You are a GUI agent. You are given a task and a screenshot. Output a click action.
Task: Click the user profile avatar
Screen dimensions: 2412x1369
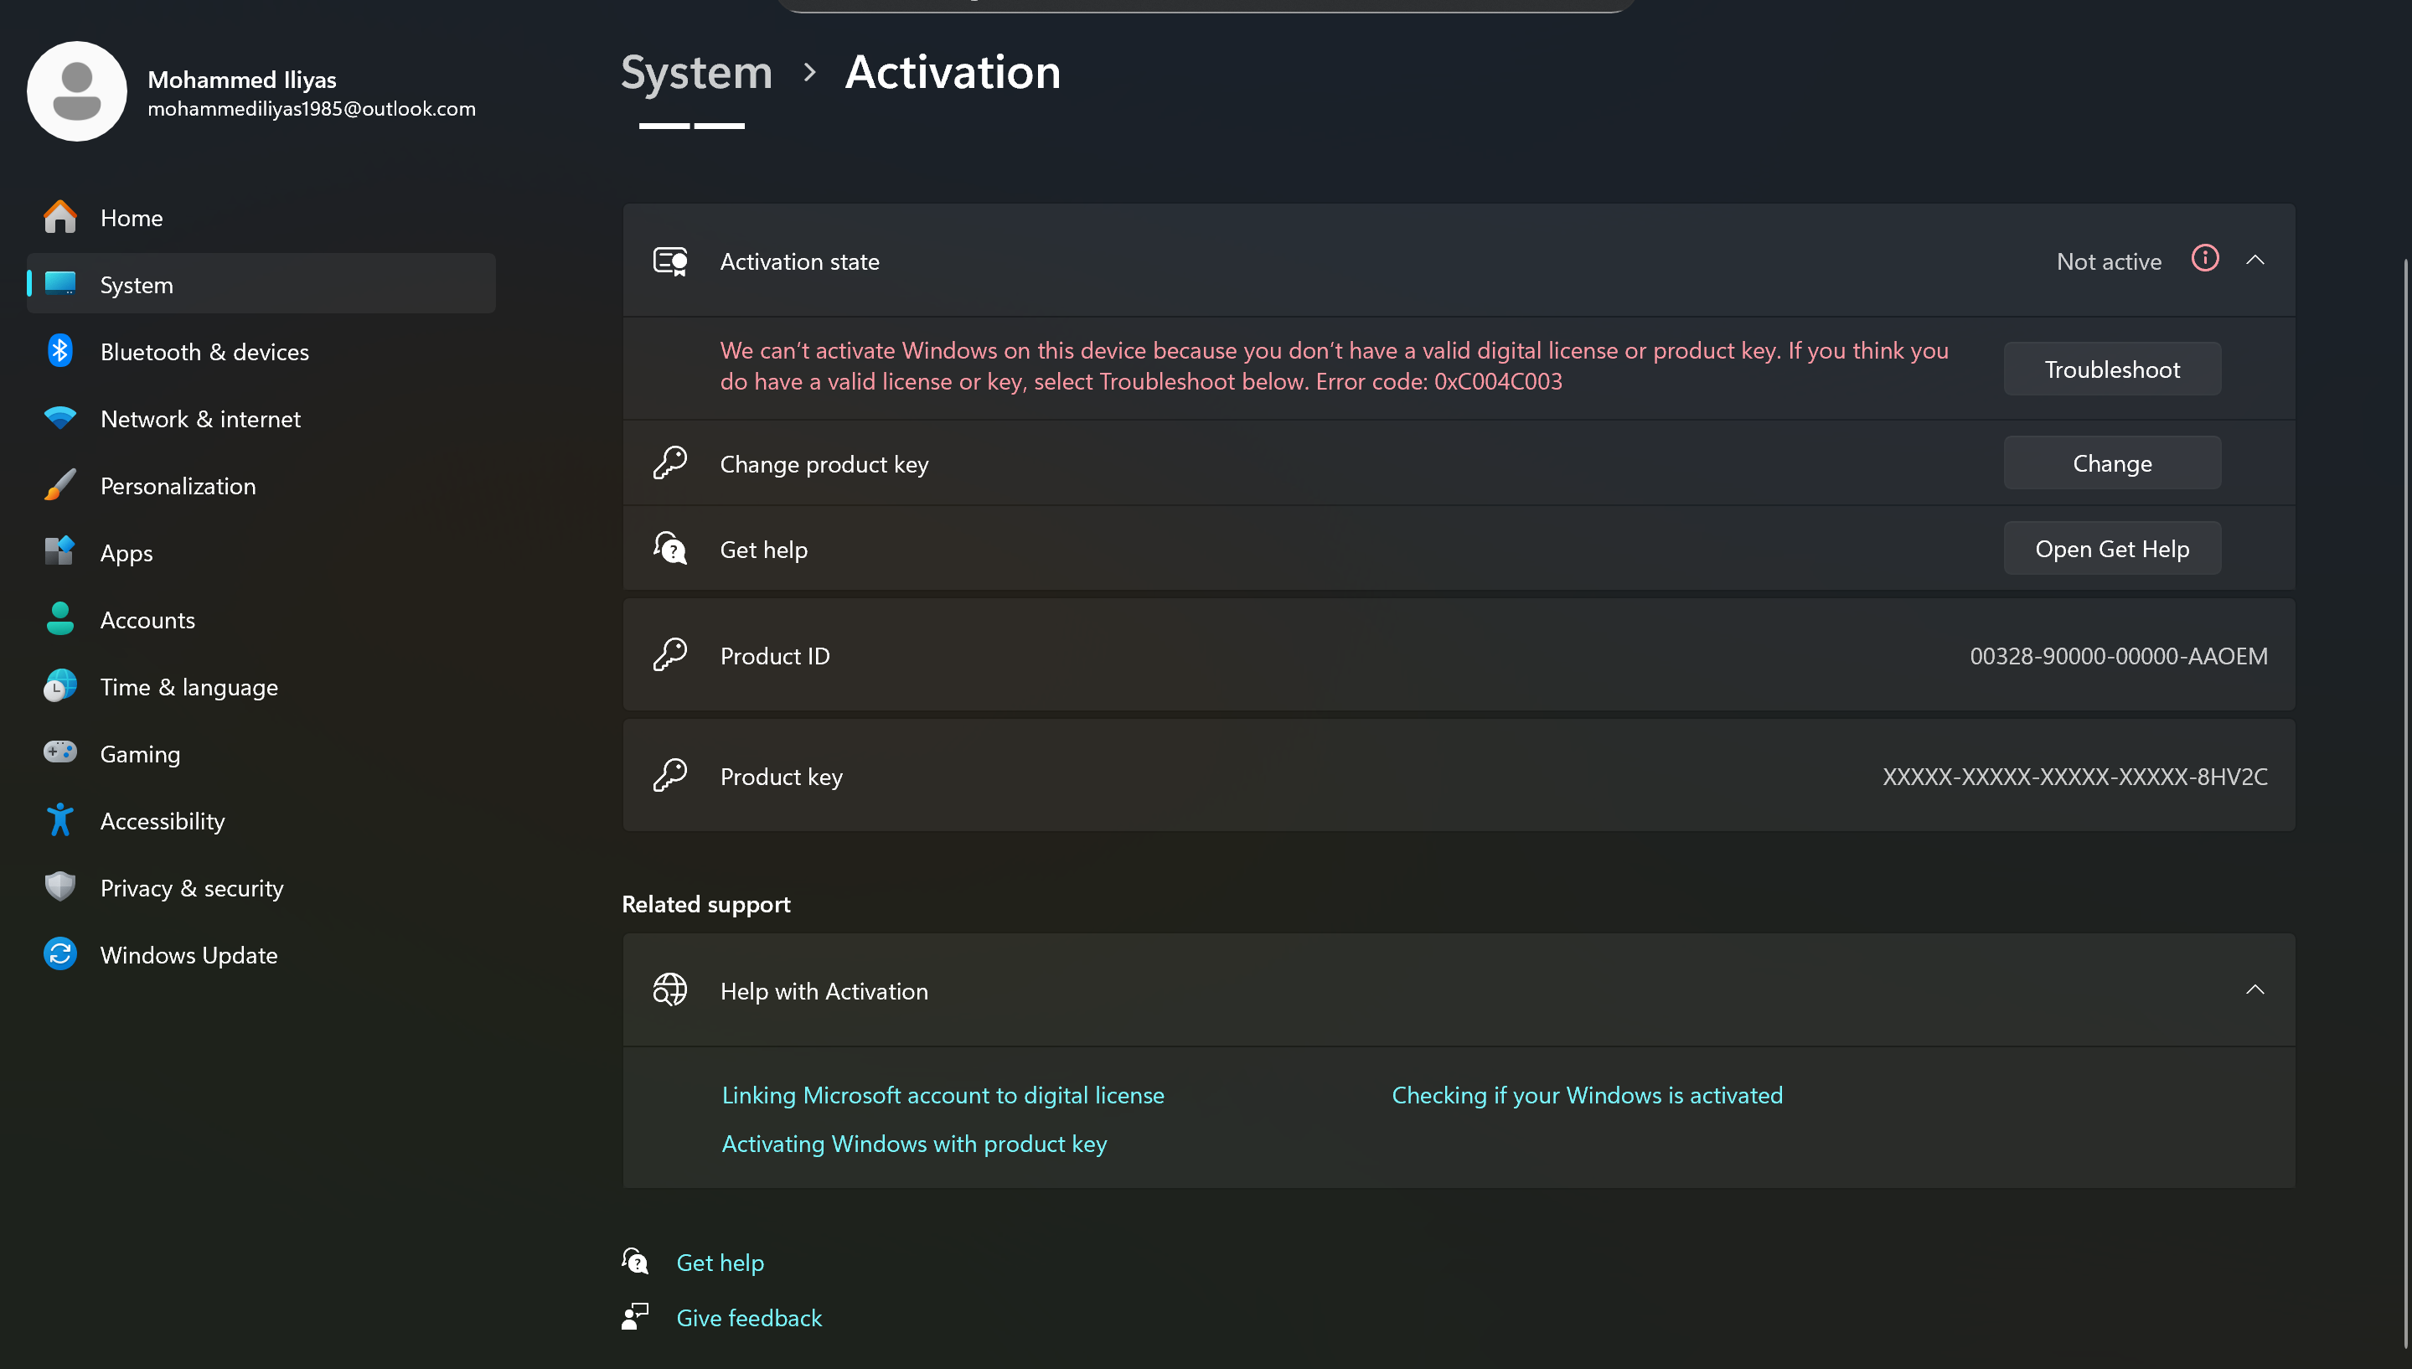click(77, 91)
